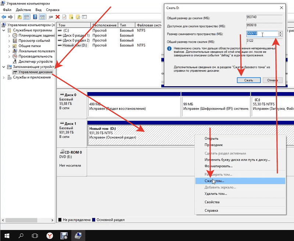The height and width of the screenshot is (241, 294).
Task: Click the red X delete icon
Action: point(58,17)
